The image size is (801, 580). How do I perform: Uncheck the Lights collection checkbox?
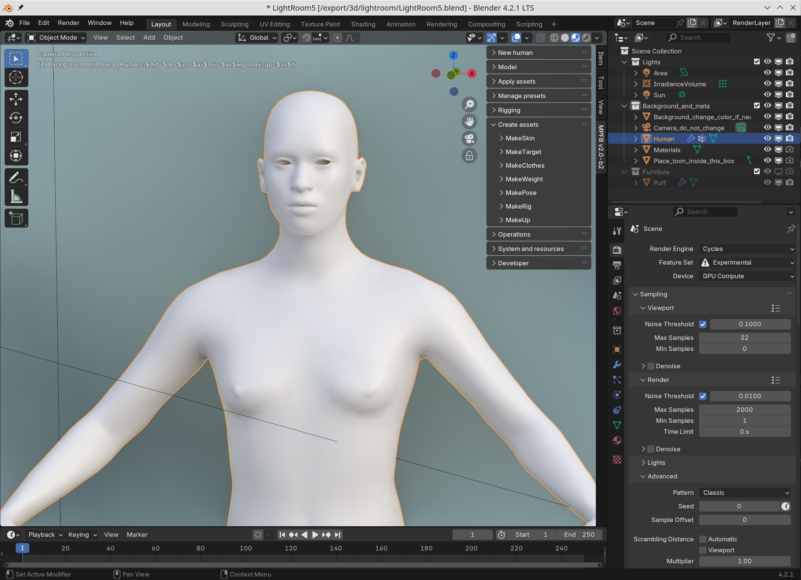click(757, 62)
